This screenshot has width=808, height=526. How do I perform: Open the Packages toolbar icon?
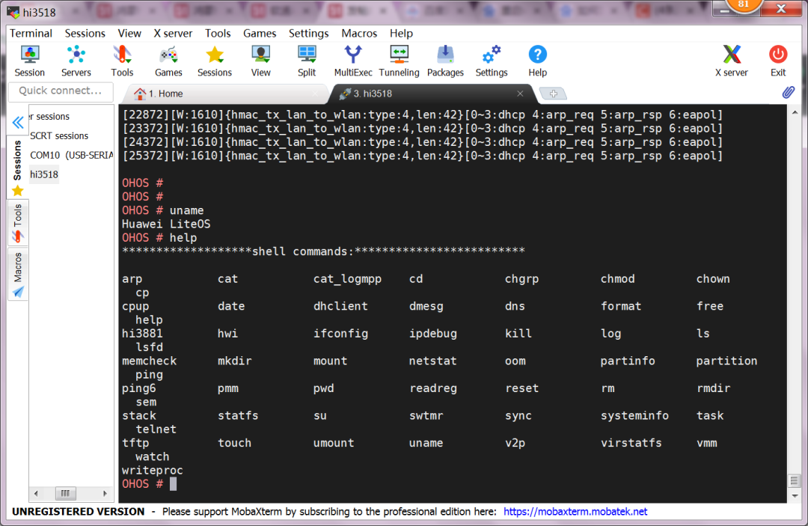445,61
